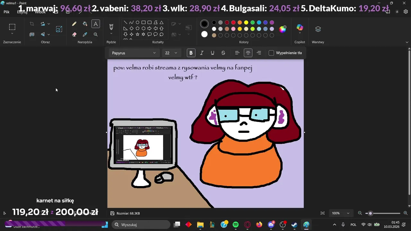
Task: Center align the text
Action: point(248,53)
